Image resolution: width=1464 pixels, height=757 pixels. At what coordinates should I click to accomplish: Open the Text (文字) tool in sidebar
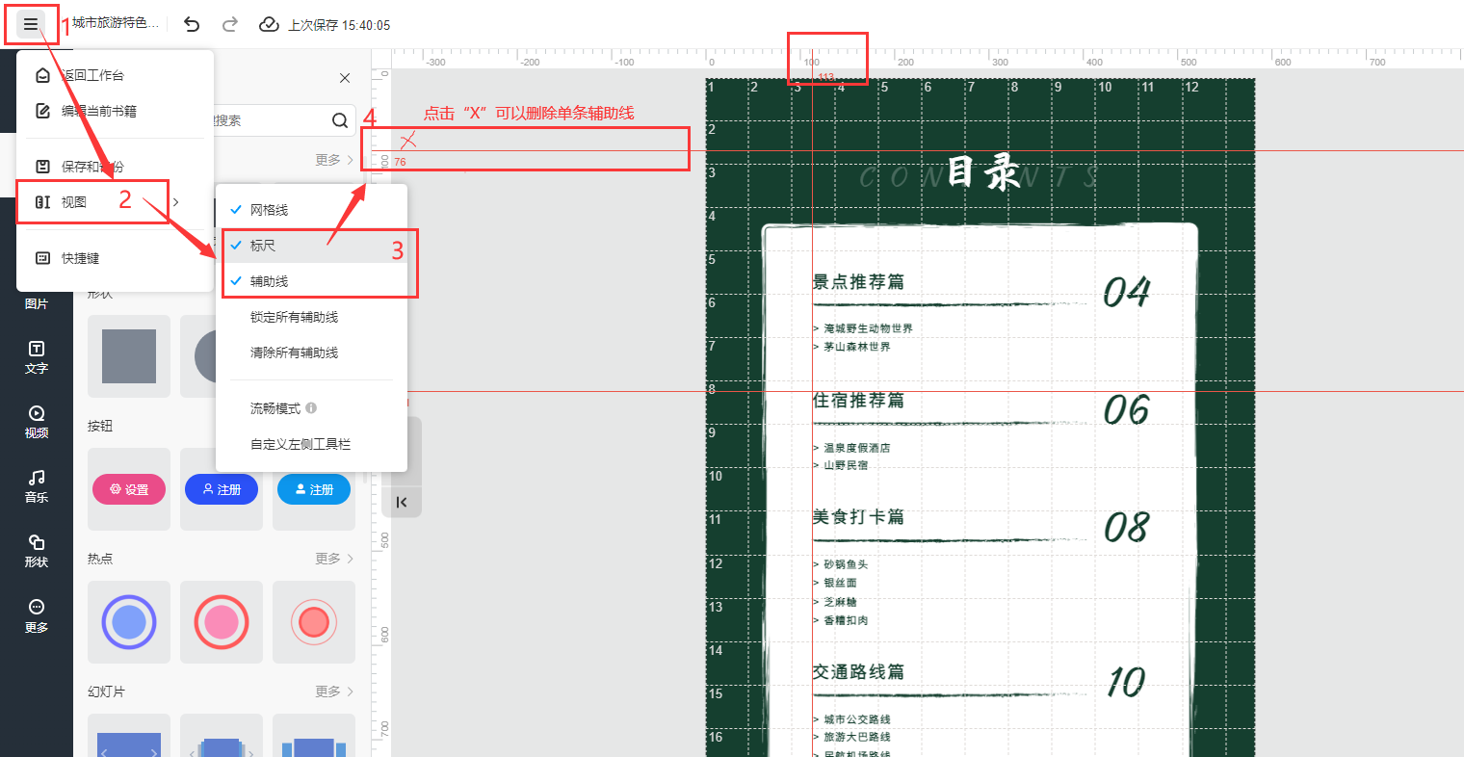click(x=37, y=356)
